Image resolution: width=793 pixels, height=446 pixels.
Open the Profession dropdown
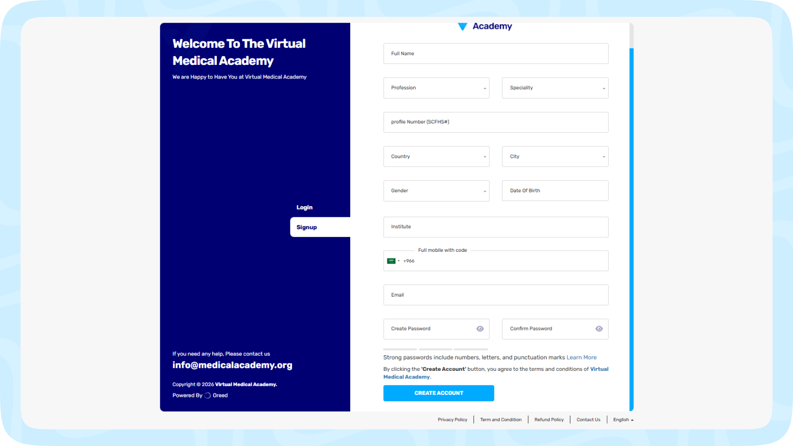[x=436, y=88]
